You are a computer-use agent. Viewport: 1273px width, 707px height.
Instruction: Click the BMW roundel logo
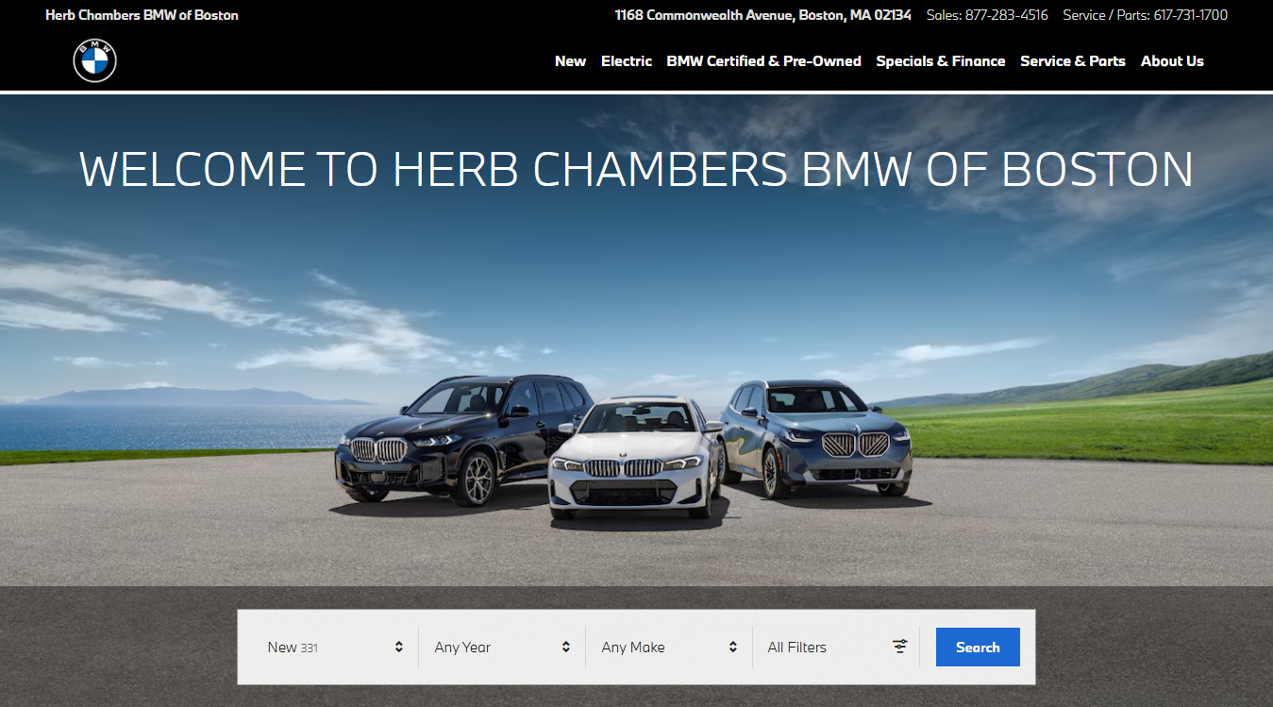coord(94,61)
